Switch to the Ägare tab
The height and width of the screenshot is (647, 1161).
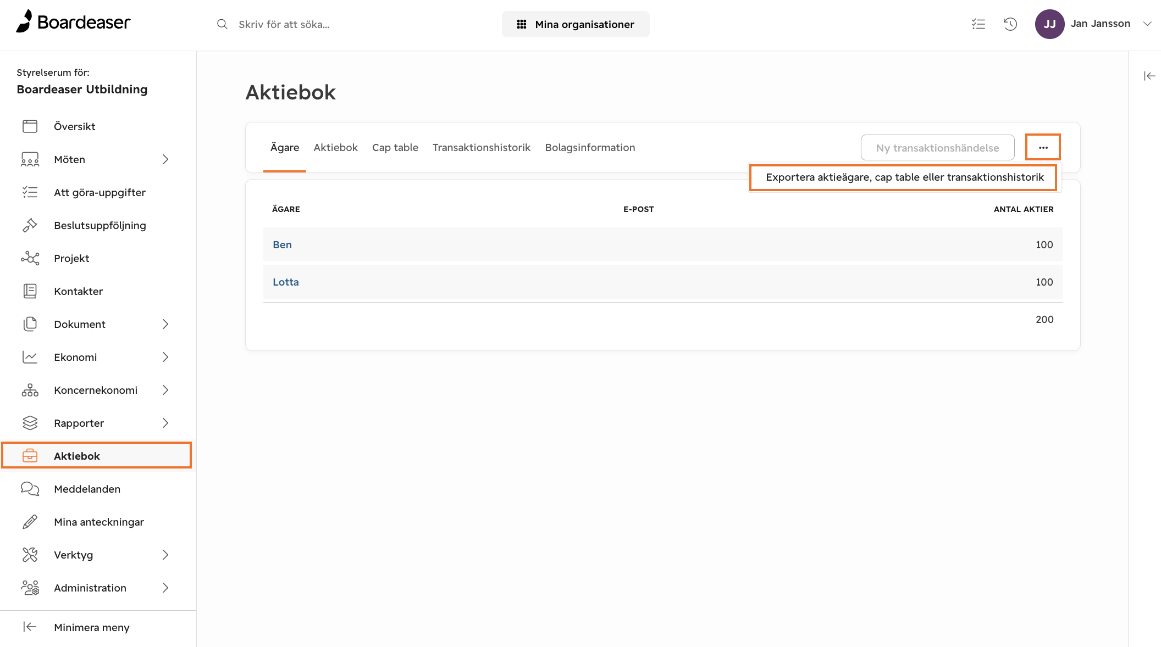pyautogui.click(x=285, y=147)
